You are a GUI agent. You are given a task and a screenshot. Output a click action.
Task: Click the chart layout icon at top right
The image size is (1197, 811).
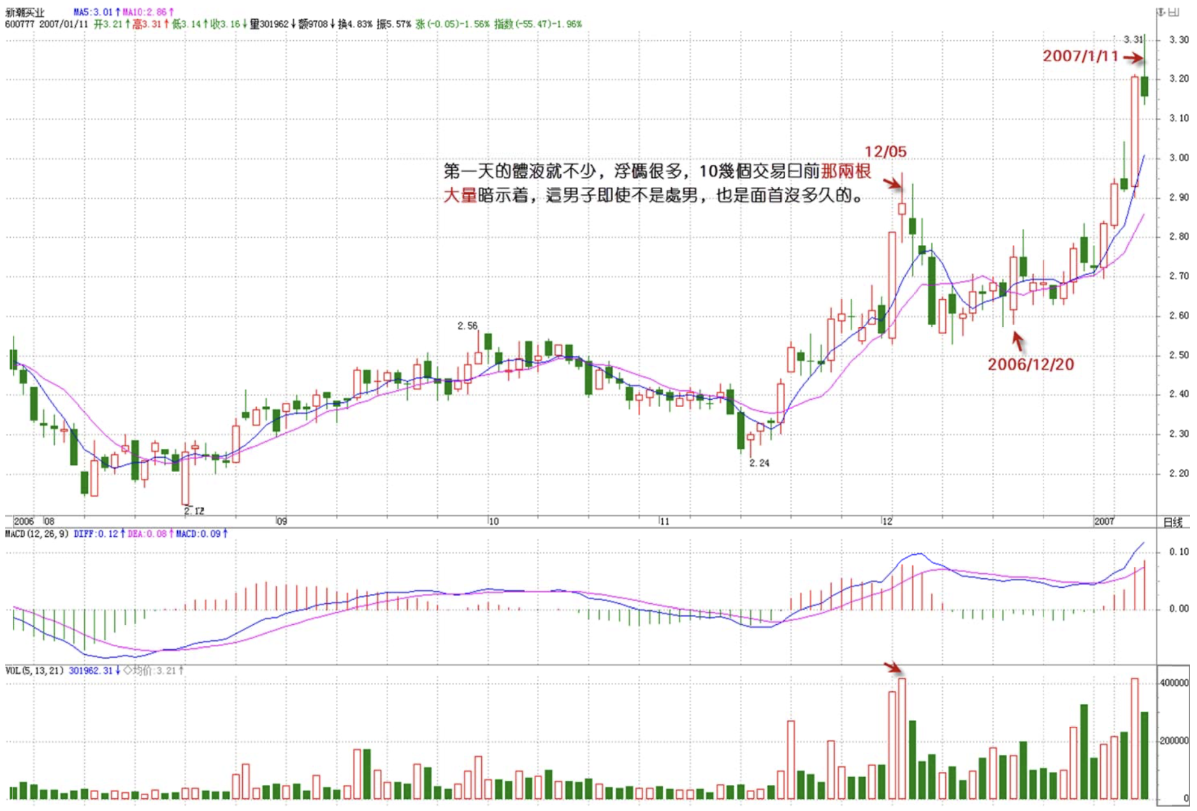[x=1174, y=12]
